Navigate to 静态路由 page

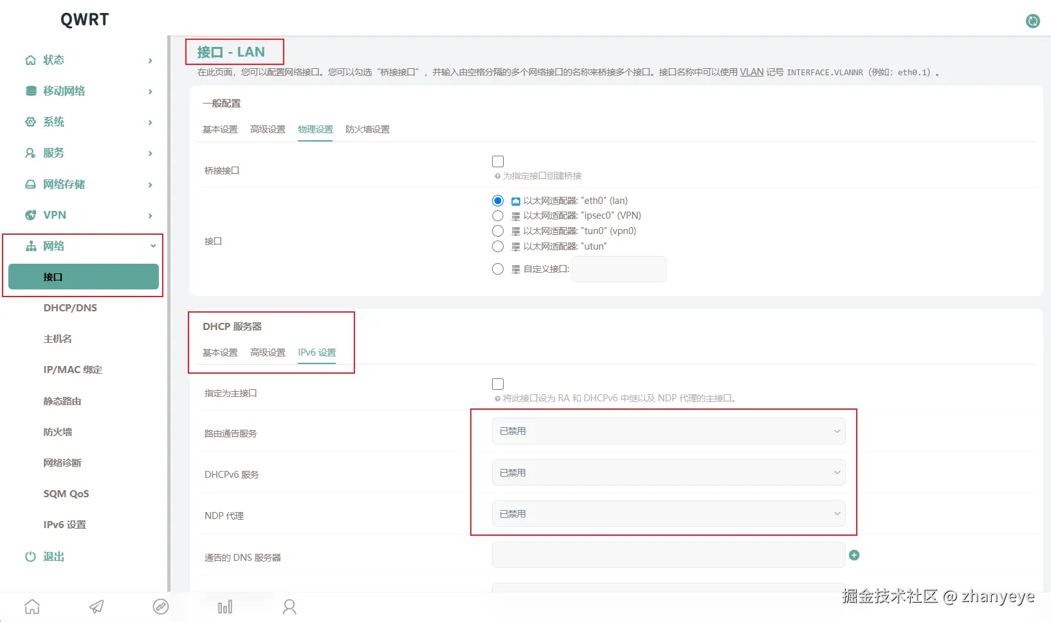(x=62, y=401)
